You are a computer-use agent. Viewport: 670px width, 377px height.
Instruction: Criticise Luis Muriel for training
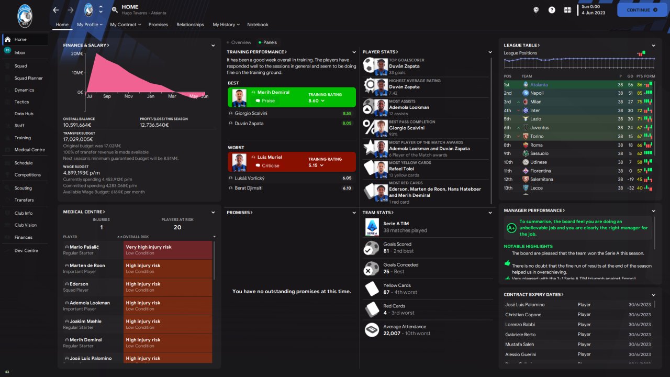267,165
